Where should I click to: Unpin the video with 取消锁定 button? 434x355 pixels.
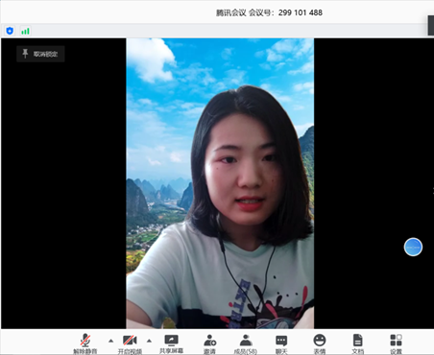pyautogui.click(x=40, y=54)
